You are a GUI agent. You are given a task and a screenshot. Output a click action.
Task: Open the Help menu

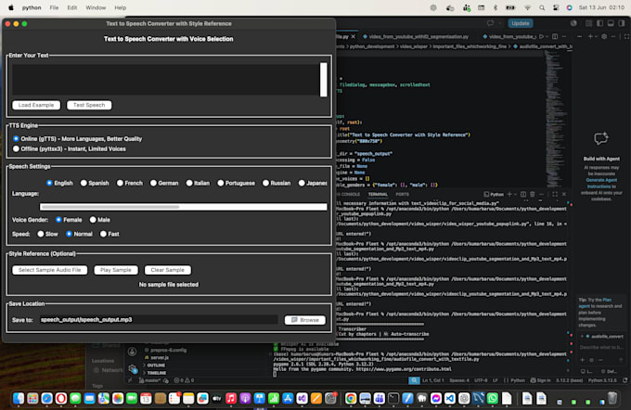(x=120, y=7)
